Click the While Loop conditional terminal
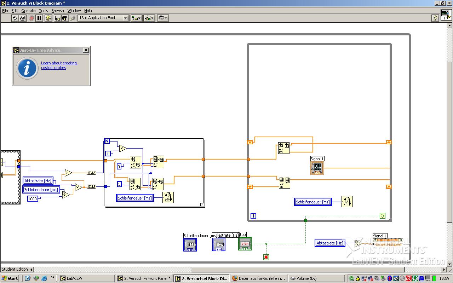 pyautogui.click(x=383, y=216)
